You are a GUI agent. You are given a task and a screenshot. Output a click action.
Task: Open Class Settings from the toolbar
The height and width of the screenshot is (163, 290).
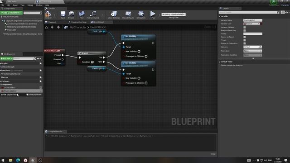pyautogui.click(x=114, y=14)
